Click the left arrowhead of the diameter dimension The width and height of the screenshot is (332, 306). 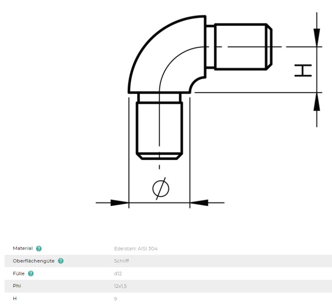point(119,203)
